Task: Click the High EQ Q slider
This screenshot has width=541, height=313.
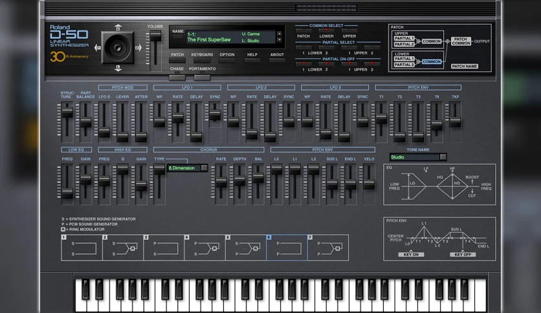Action: point(122,169)
